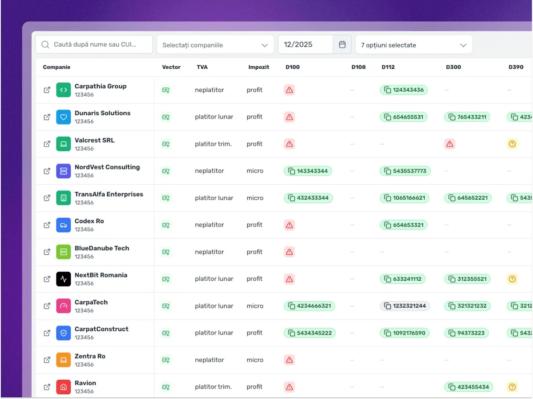Click NordVest Consulting micro tax cell
This screenshot has height=399, width=533.
coord(255,171)
